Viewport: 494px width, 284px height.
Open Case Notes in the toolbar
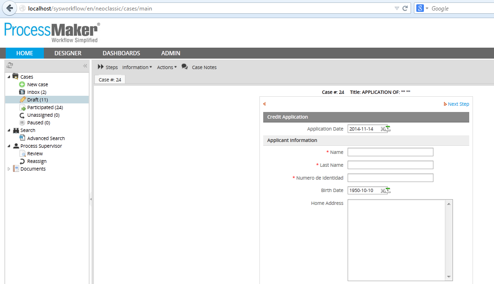204,67
